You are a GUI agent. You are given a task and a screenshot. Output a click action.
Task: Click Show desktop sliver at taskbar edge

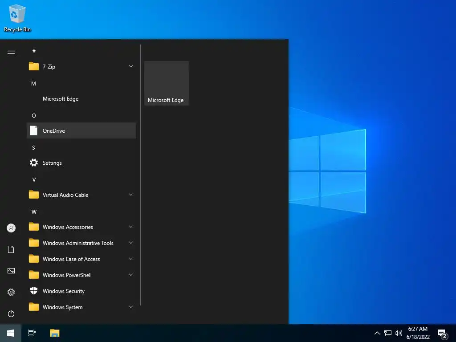(455, 333)
